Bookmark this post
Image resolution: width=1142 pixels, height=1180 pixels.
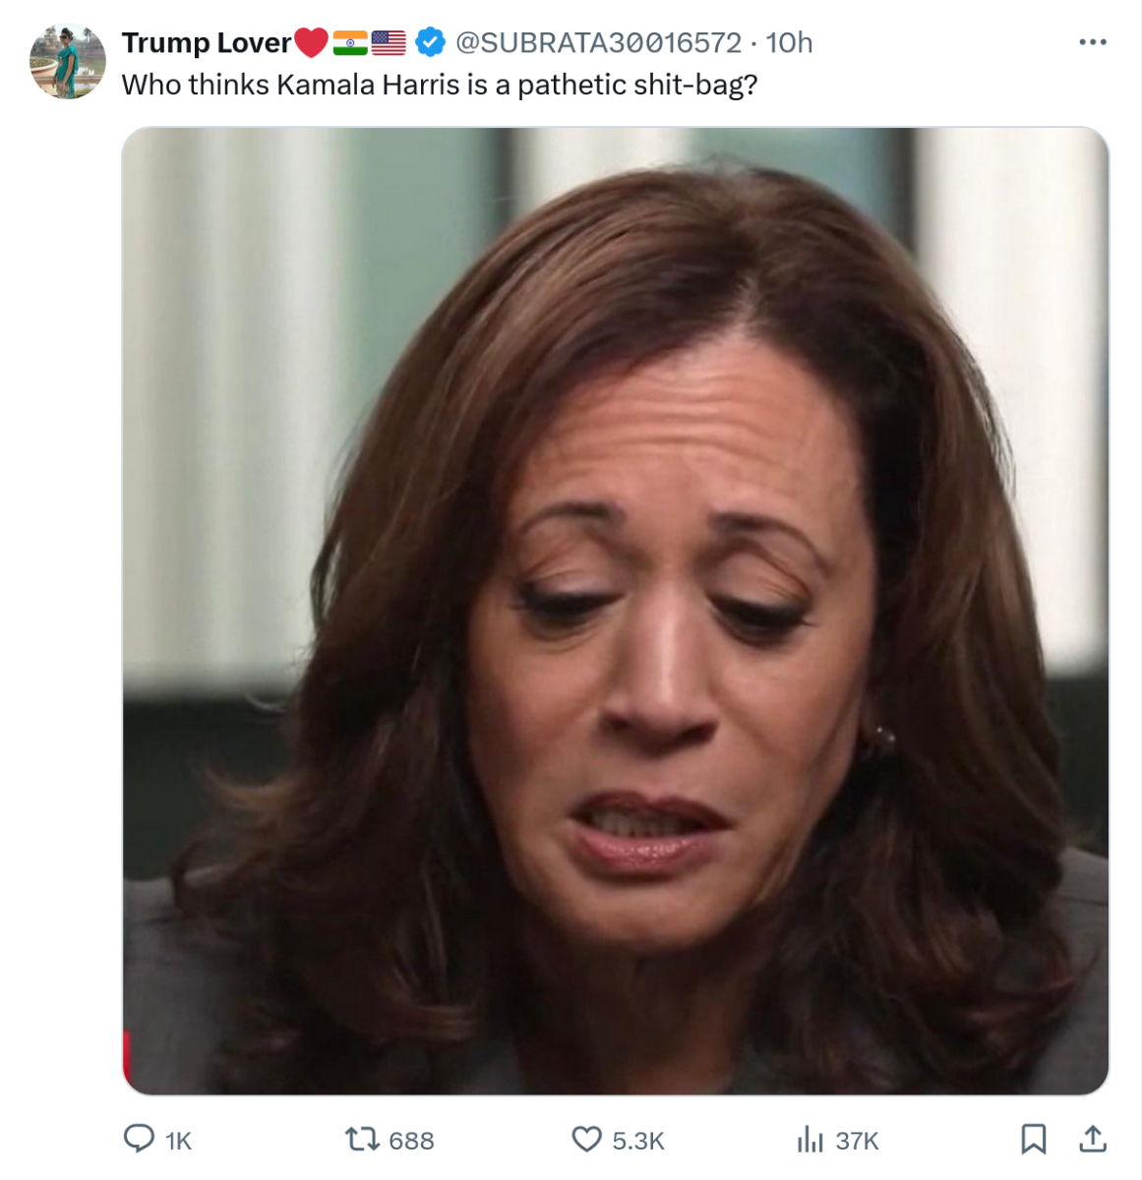click(1033, 1140)
